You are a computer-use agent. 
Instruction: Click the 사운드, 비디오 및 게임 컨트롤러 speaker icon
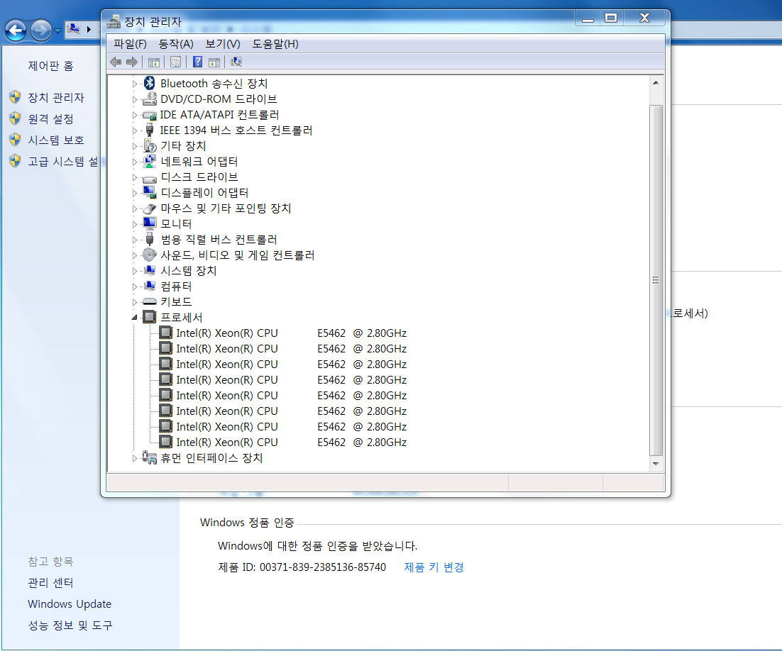[x=150, y=255]
